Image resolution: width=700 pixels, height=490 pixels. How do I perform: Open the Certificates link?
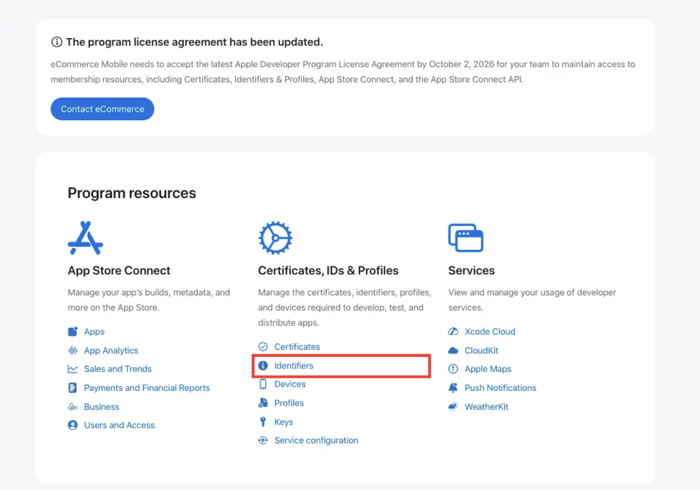(297, 346)
